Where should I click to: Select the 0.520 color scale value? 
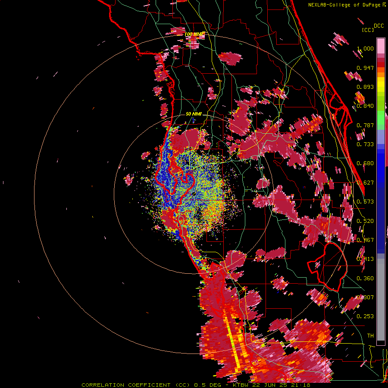click(x=365, y=221)
